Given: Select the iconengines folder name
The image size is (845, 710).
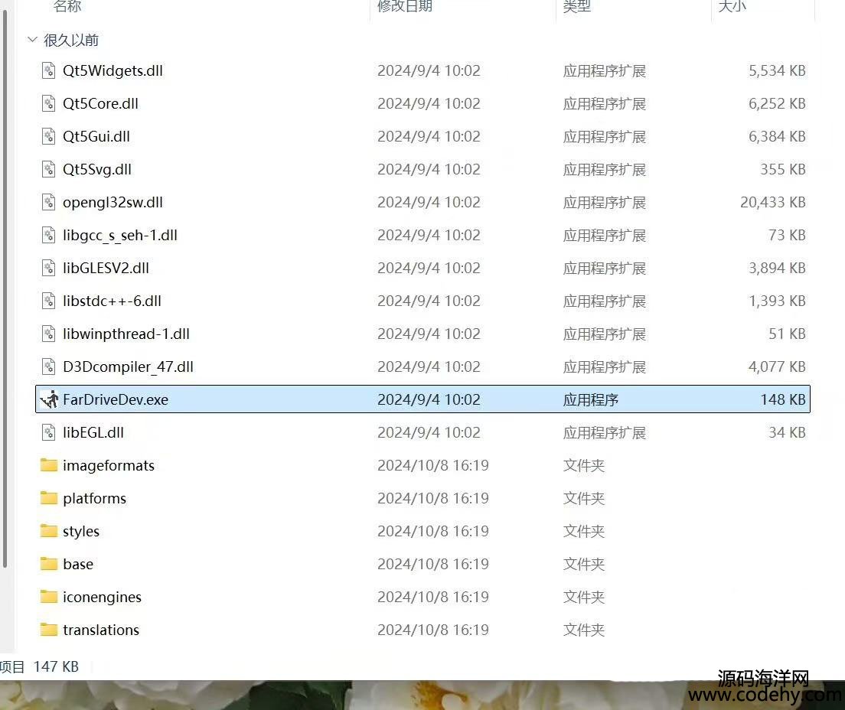Looking at the screenshot, I should [102, 597].
